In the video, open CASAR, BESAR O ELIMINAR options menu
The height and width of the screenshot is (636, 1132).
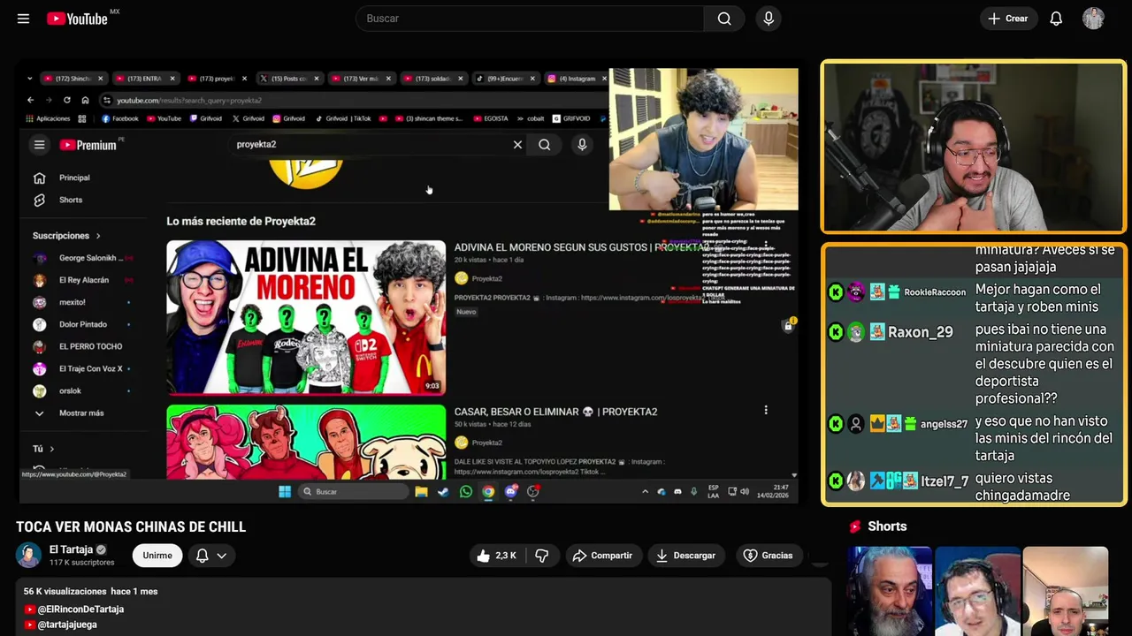(766, 410)
